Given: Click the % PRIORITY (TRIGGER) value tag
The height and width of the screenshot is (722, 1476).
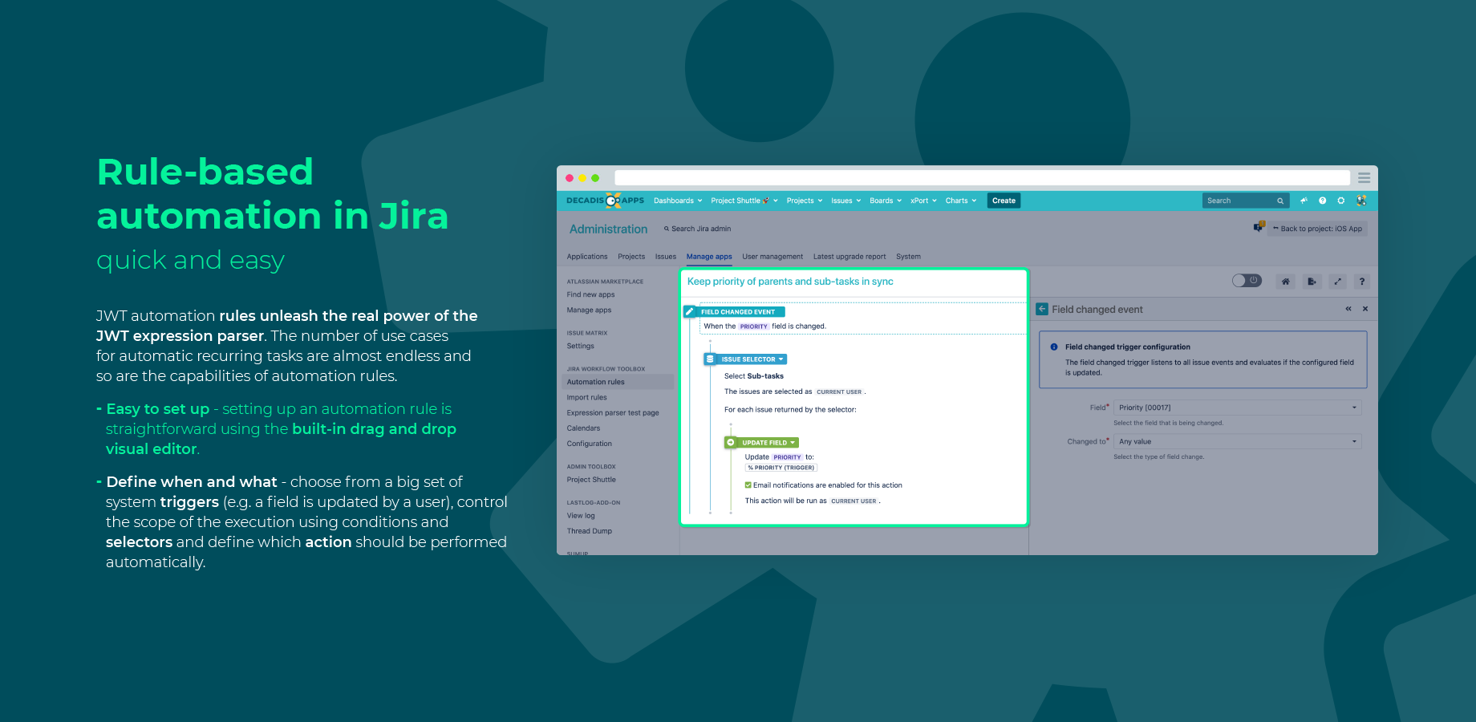Looking at the screenshot, I should pos(781,468).
